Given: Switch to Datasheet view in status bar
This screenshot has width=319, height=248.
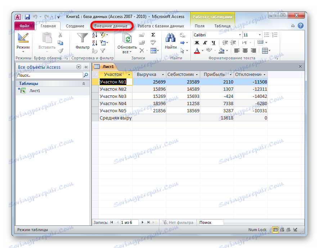Looking at the screenshot, I should pos(275,230).
